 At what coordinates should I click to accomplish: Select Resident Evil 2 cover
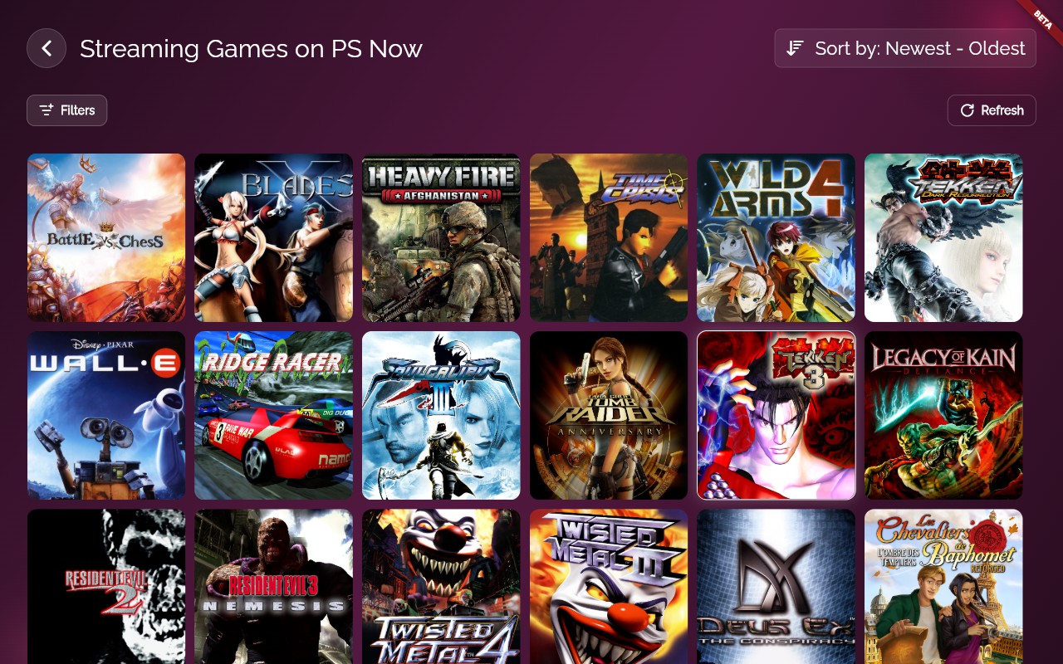tap(106, 587)
